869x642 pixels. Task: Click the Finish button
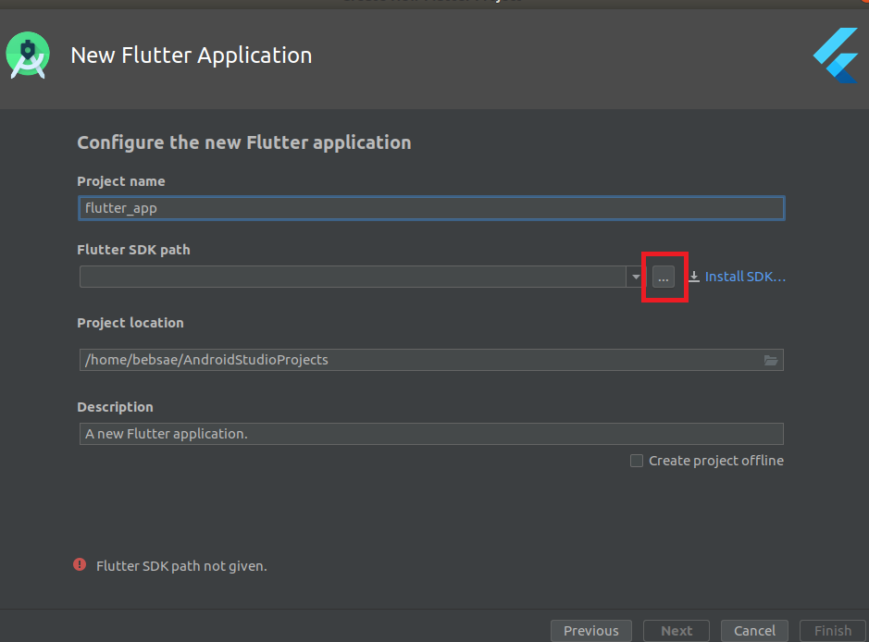pyautogui.click(x=832, y=631)
